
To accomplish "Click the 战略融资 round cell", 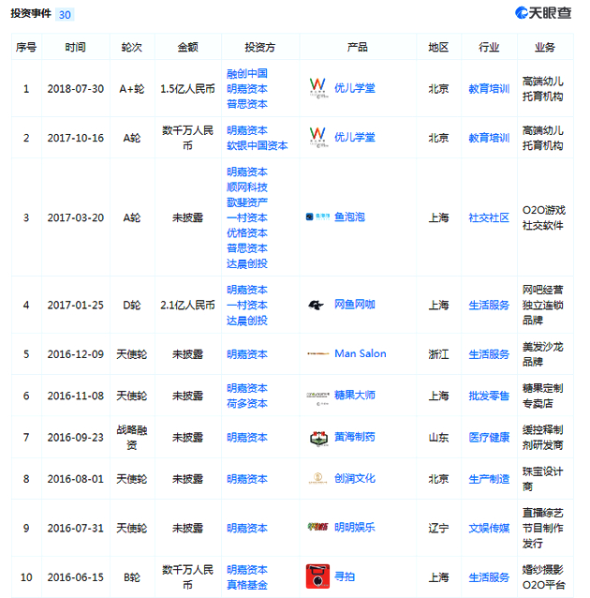I will [x=131, y=437].
